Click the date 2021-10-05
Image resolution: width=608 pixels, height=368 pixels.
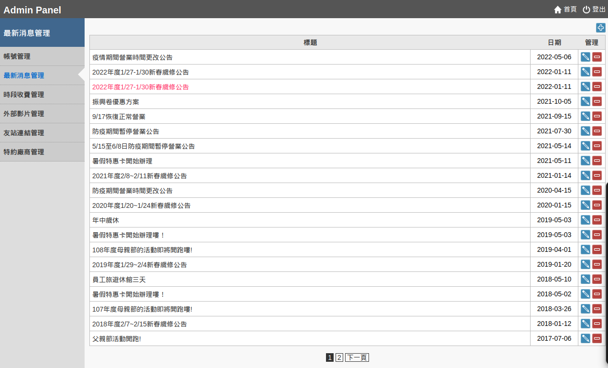click(x=554, y=102)
